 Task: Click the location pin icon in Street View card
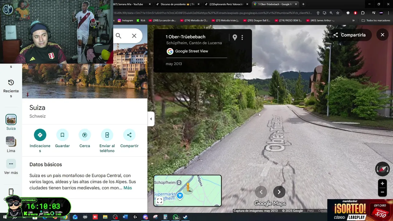(x=235, y=37)
